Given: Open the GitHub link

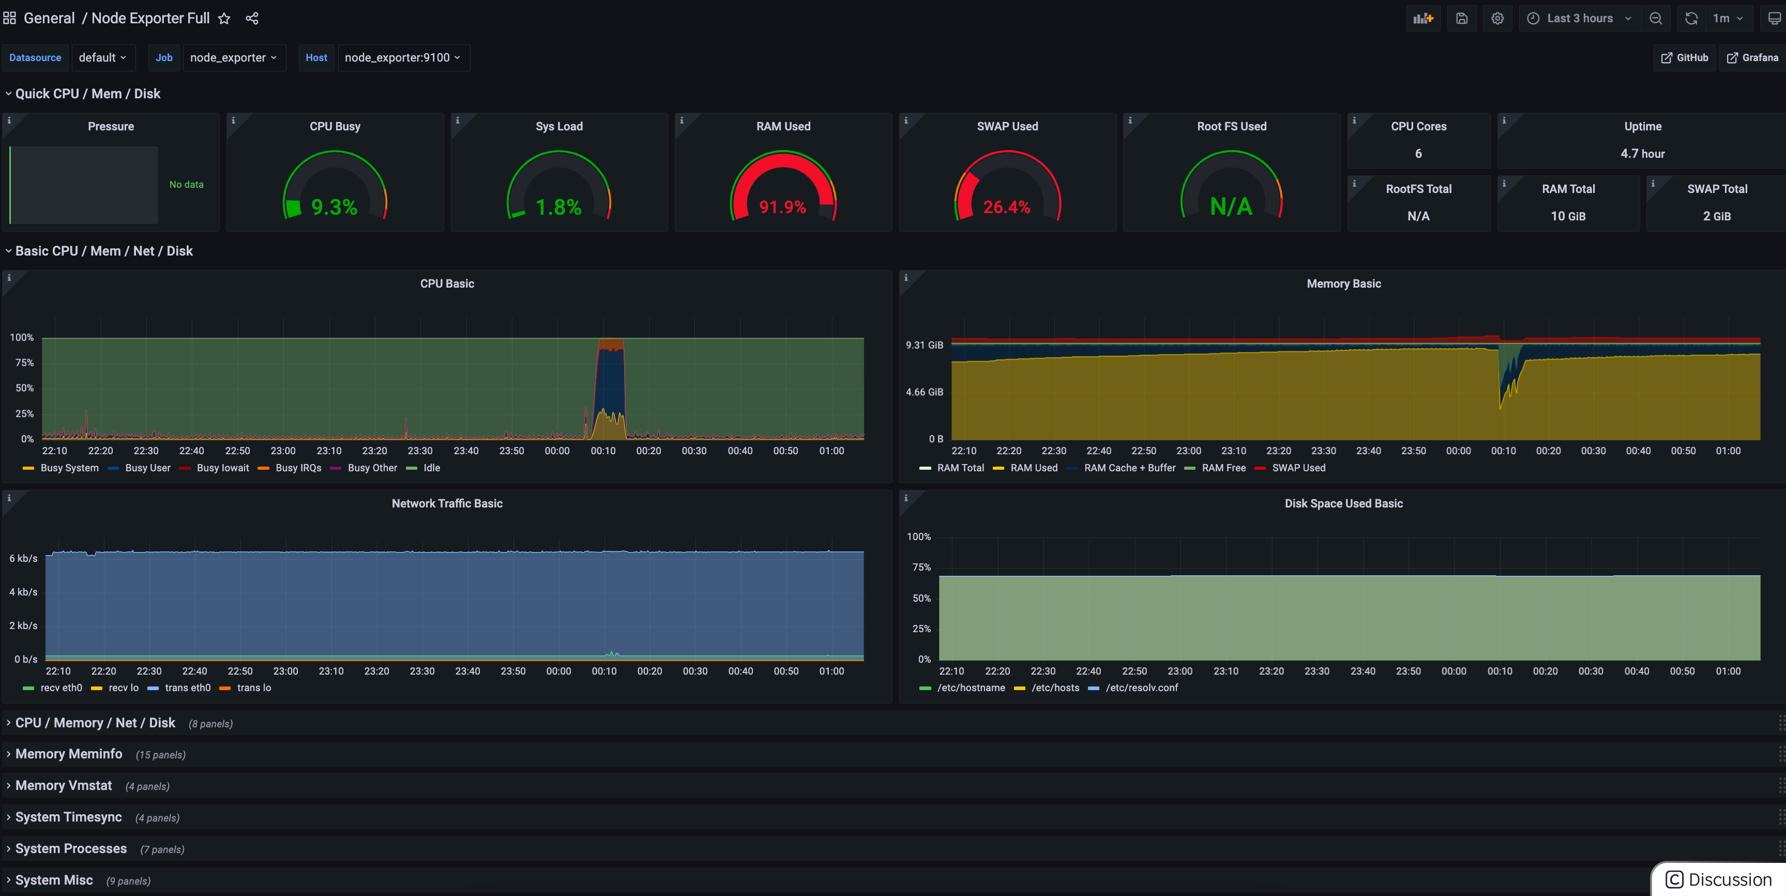Looking at the screenshot, I should (1685, 57).
